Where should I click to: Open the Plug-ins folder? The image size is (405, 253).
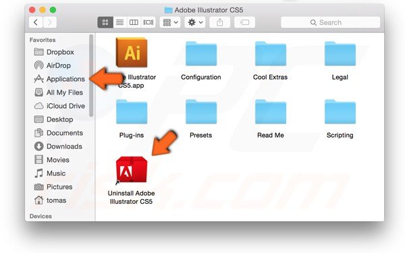click(x=132, y=112)
